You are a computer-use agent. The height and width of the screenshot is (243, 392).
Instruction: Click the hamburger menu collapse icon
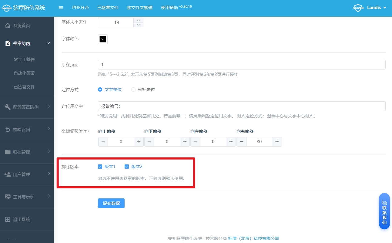pyautogui.click(x=61, y=8)
